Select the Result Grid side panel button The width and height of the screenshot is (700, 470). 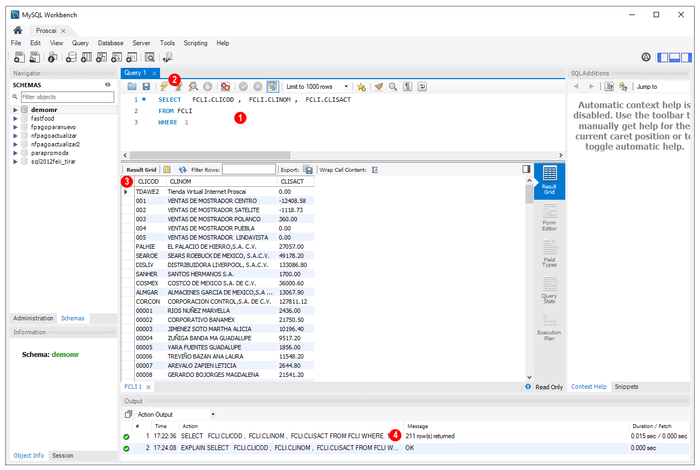(x=549, y=181)
